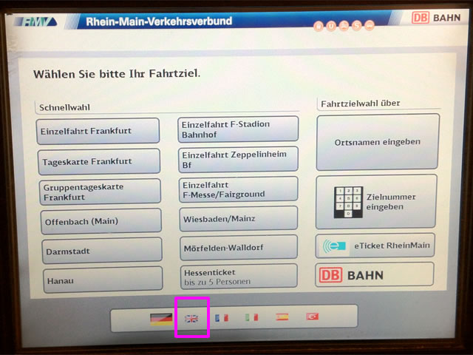Select the German flag language option
Image resolution: width=473 pixels, height=355 pixels.
click(160, 318)
